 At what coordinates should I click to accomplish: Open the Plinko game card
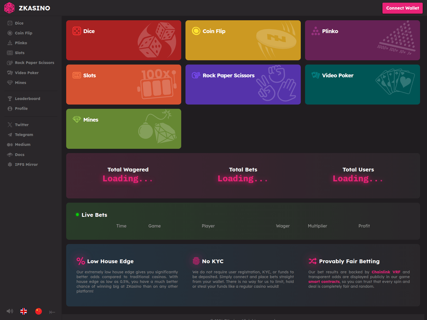click(x=362, y=40)
